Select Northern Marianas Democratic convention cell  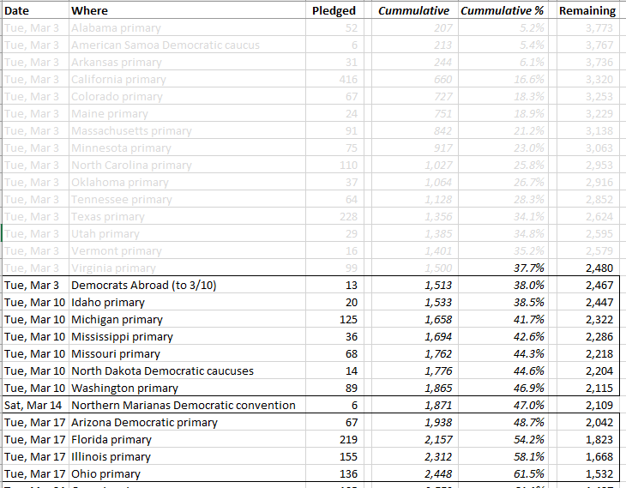183,405
